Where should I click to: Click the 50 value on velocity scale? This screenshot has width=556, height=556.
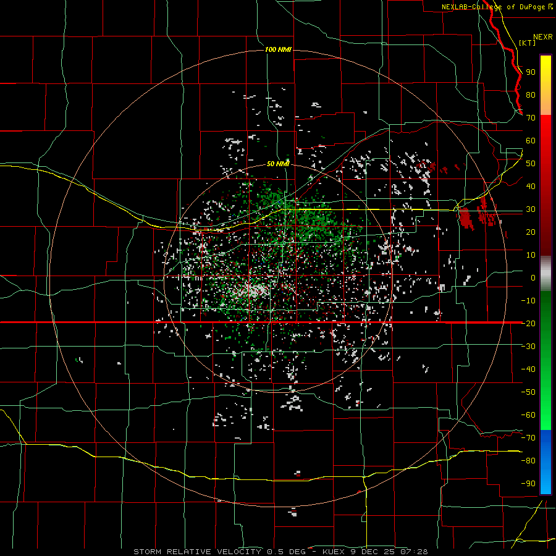(531, 164)
